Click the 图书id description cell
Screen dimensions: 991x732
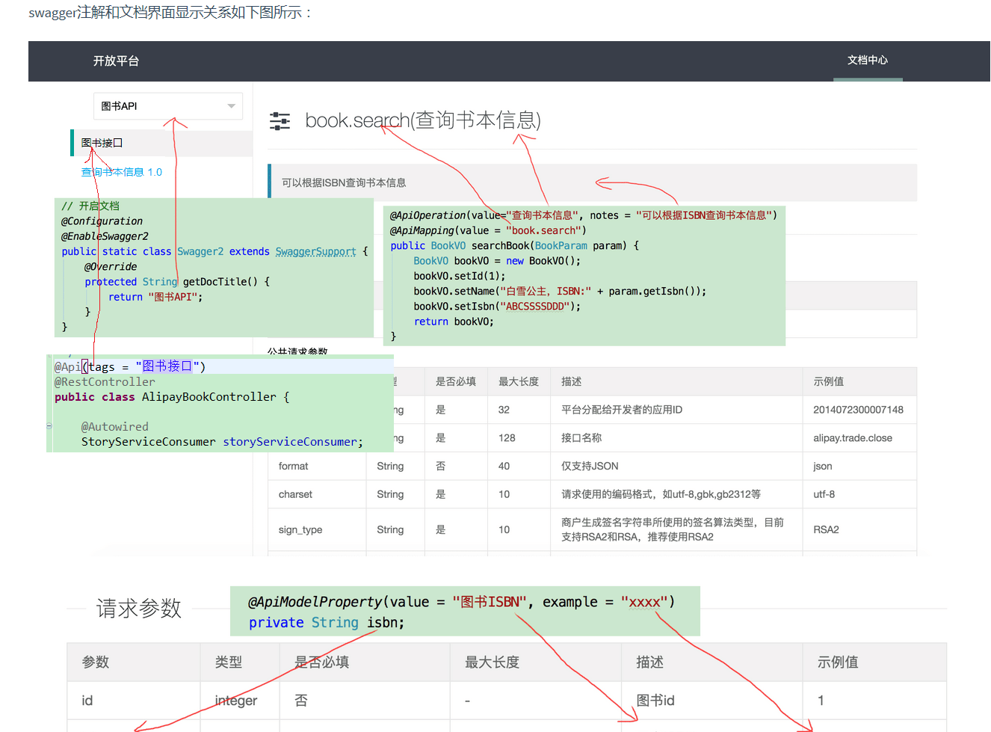pyautogui.click(x=655, y=701)
